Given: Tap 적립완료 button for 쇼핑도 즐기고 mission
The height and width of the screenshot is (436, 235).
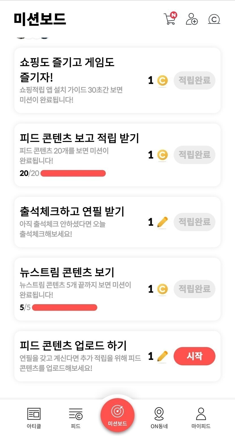Looking at the screenshot, I should pos(194,80).
